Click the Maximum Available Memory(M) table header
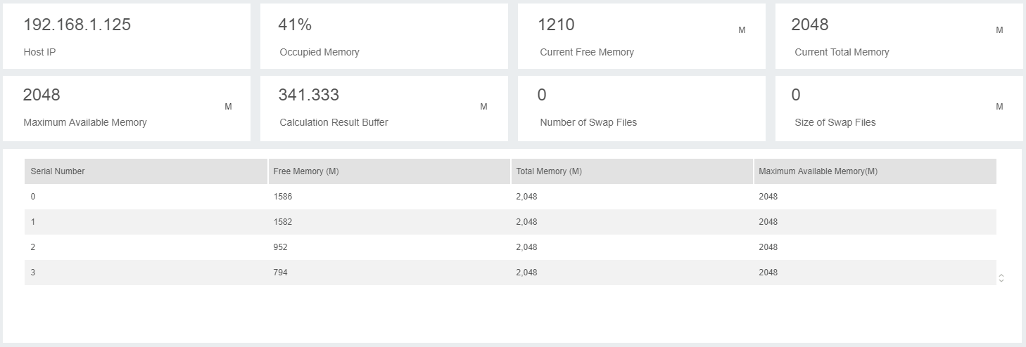Viewport: 1026px width, 347px height. (x=818, y=171)
